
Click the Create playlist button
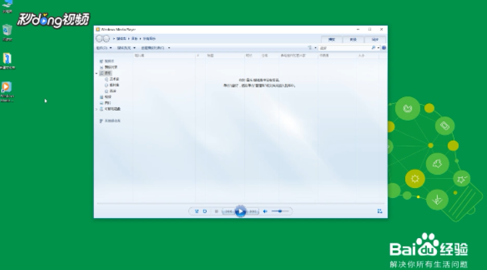pos(153,48)
